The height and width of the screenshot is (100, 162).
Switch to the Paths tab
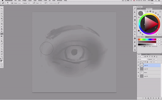click(148, 54)
